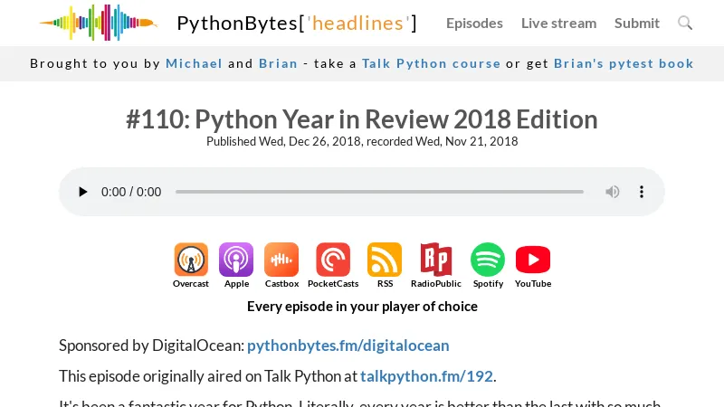Screen dimensions: 724x407
Task: Seek within the audio progress bar
Action: pyautogui.click(x=379, y=192)
